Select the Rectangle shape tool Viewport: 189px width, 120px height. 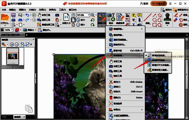pos(154,25)
